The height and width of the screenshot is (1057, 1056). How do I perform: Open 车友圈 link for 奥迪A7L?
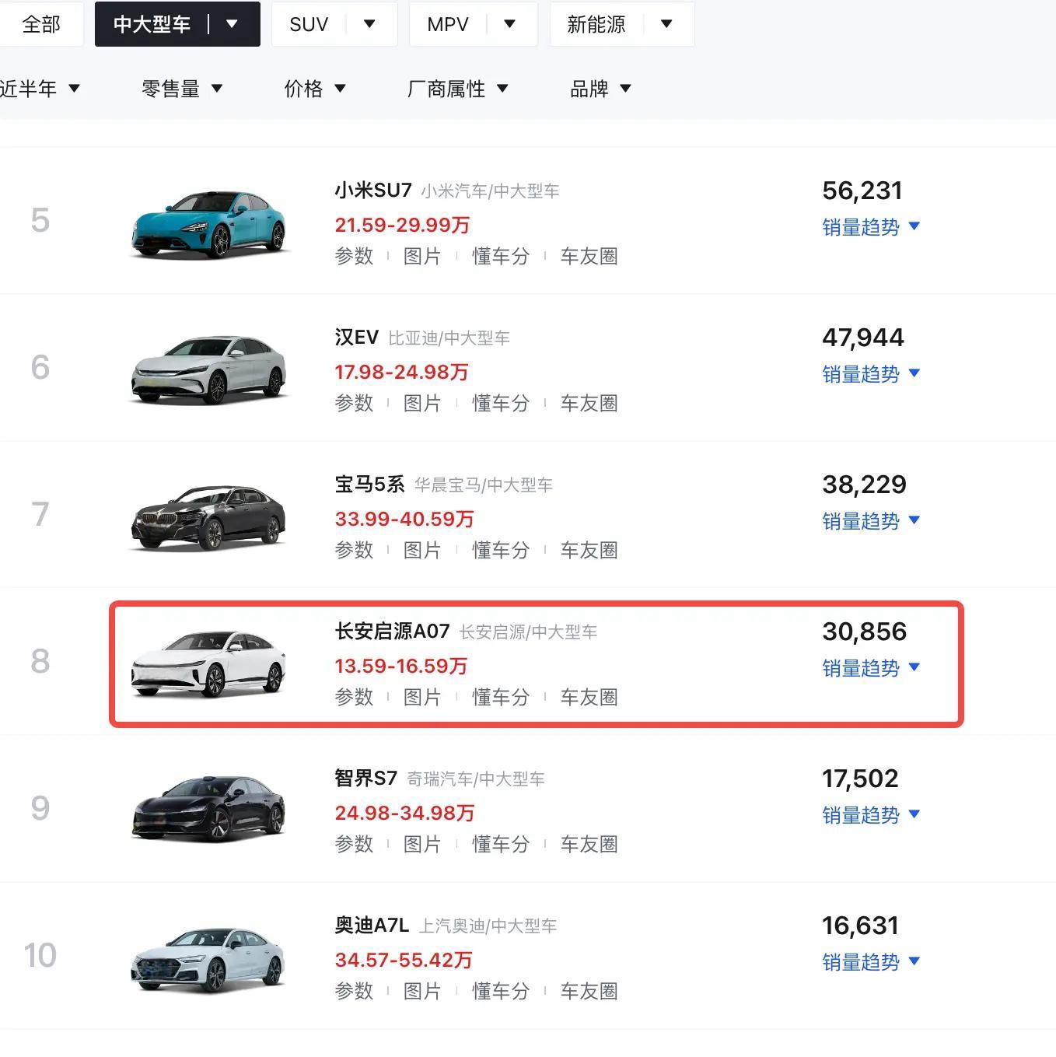[x=589, y=991]
